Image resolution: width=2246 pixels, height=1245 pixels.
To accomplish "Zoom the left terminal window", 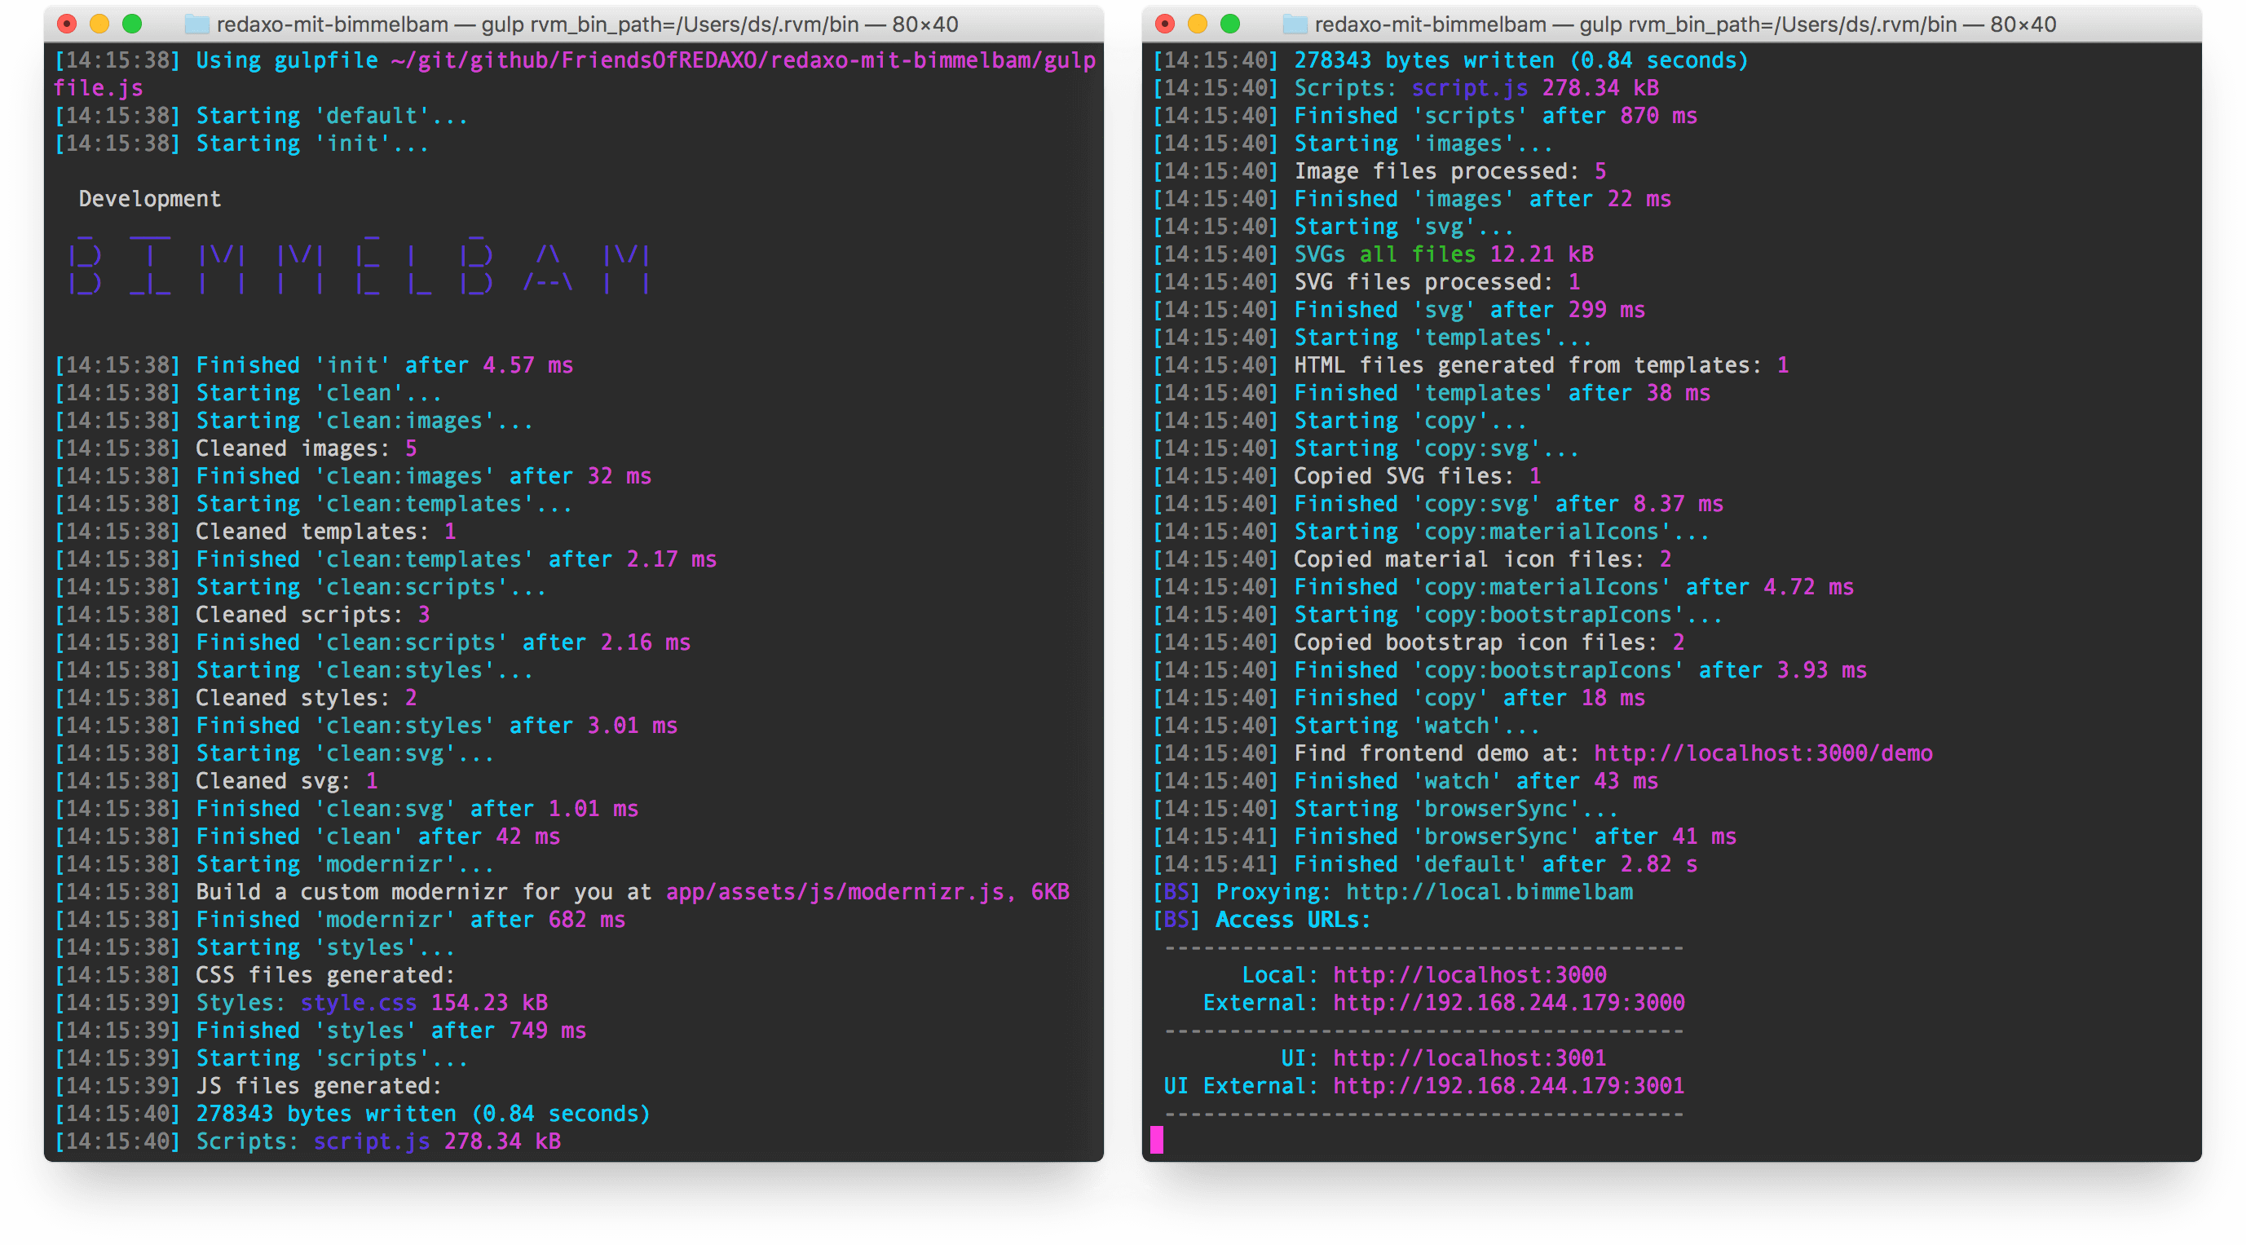I will pyautogui.click(x=131, y=24).
